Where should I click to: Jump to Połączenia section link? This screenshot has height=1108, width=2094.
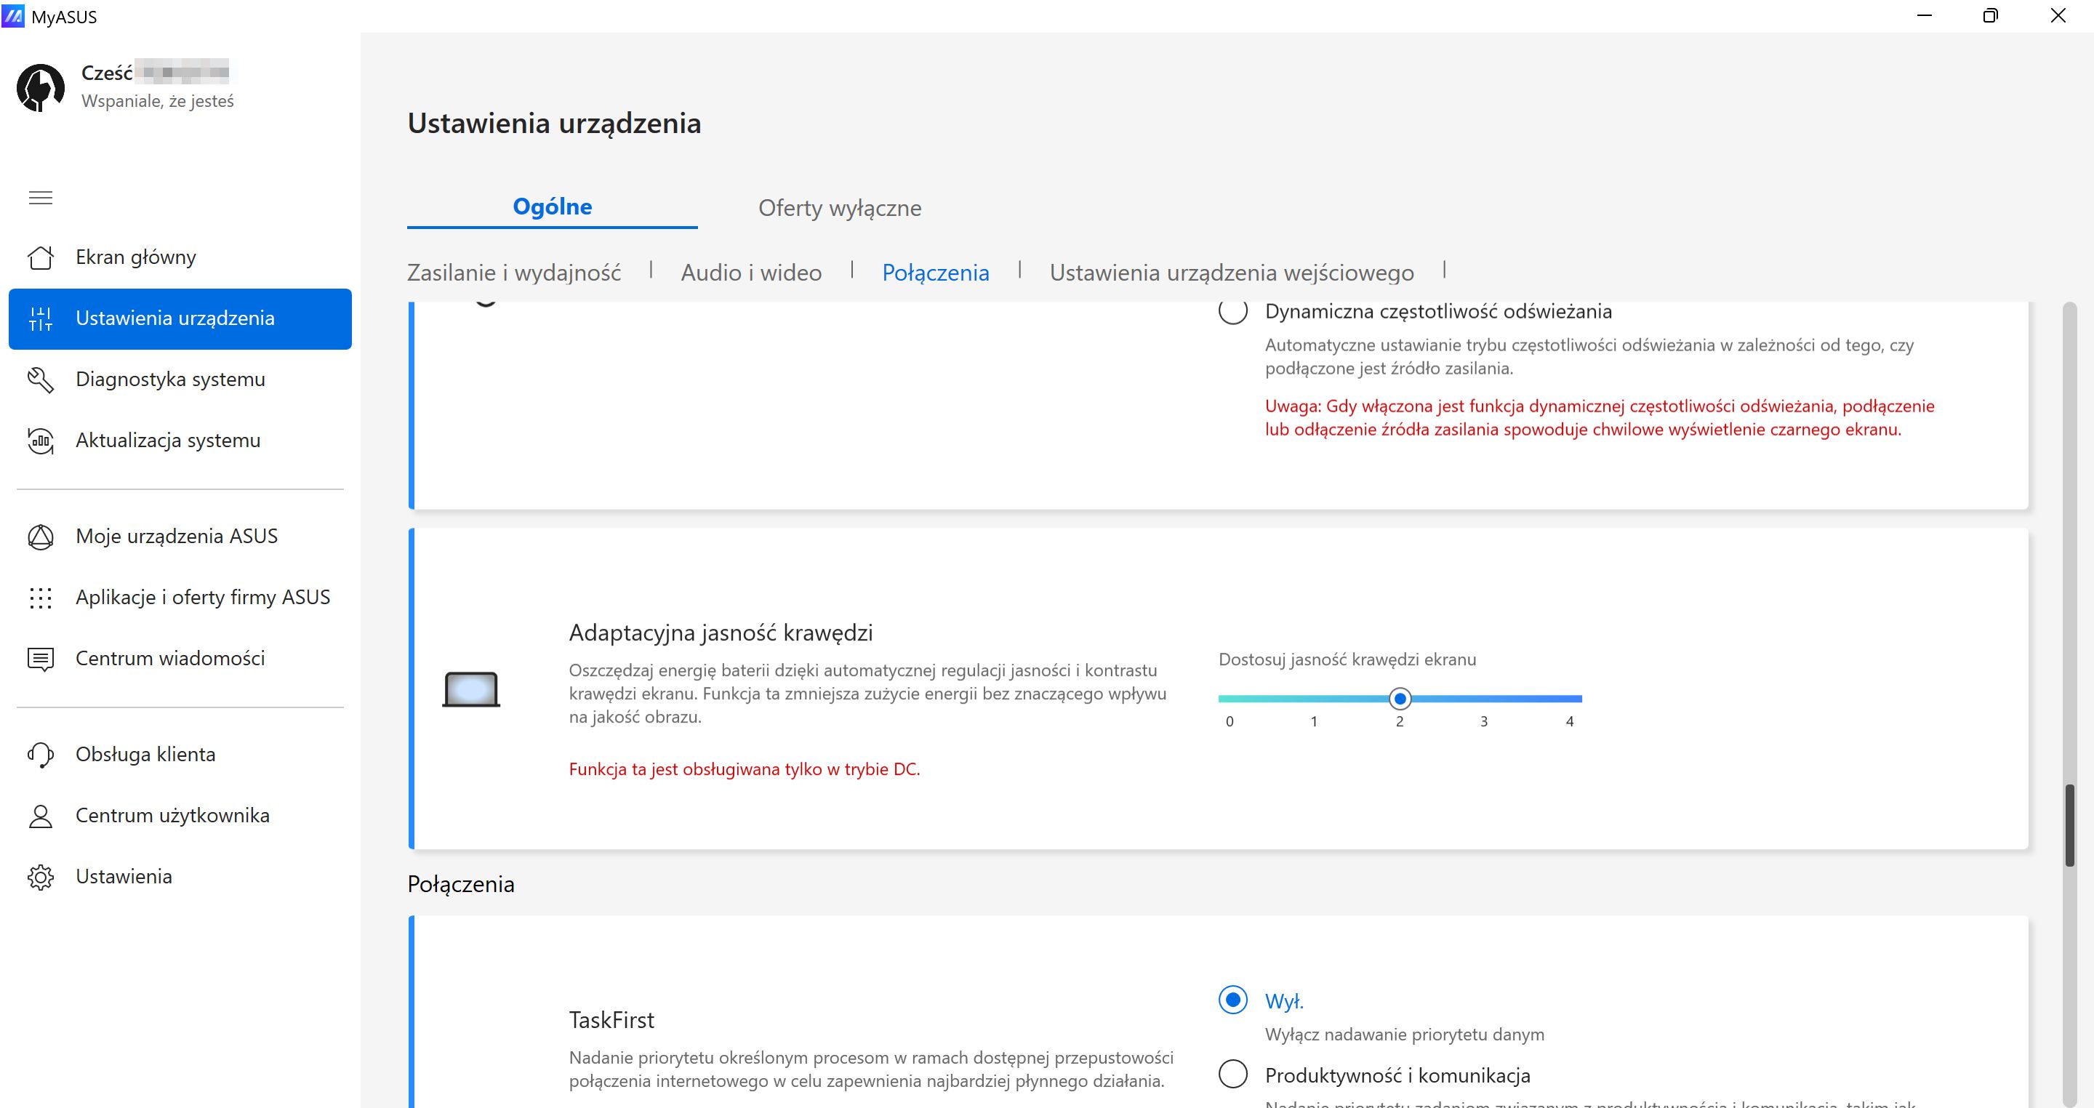(x=936, y=273)
